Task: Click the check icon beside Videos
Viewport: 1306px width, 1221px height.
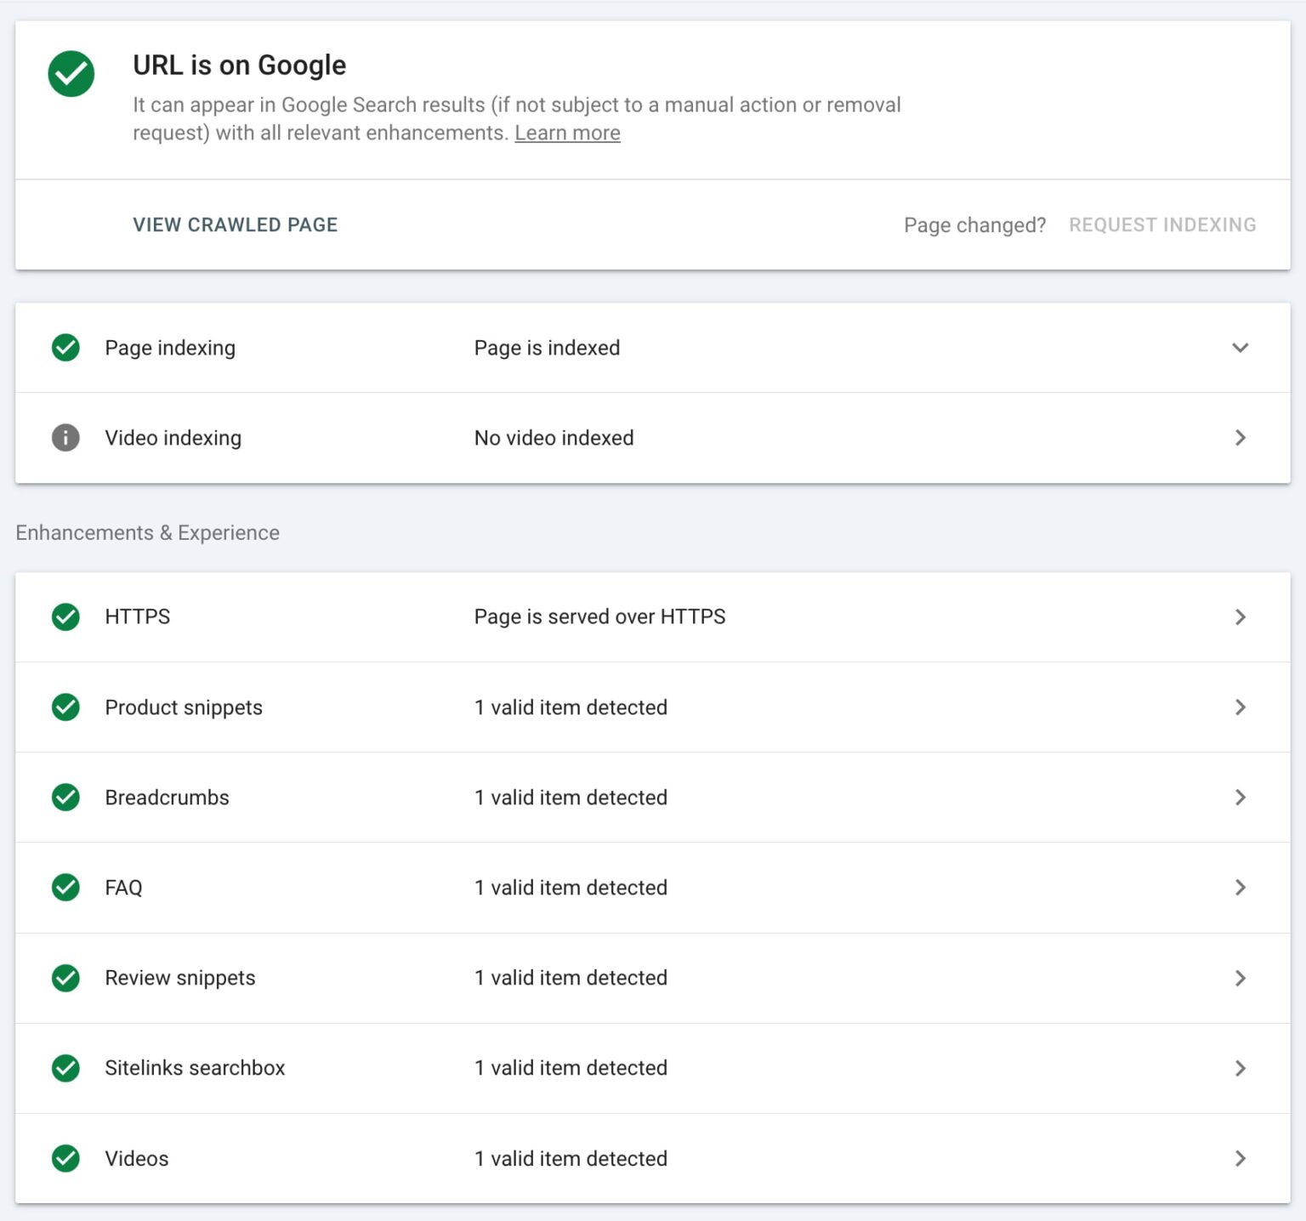Action: click(x=65, y=1158)
